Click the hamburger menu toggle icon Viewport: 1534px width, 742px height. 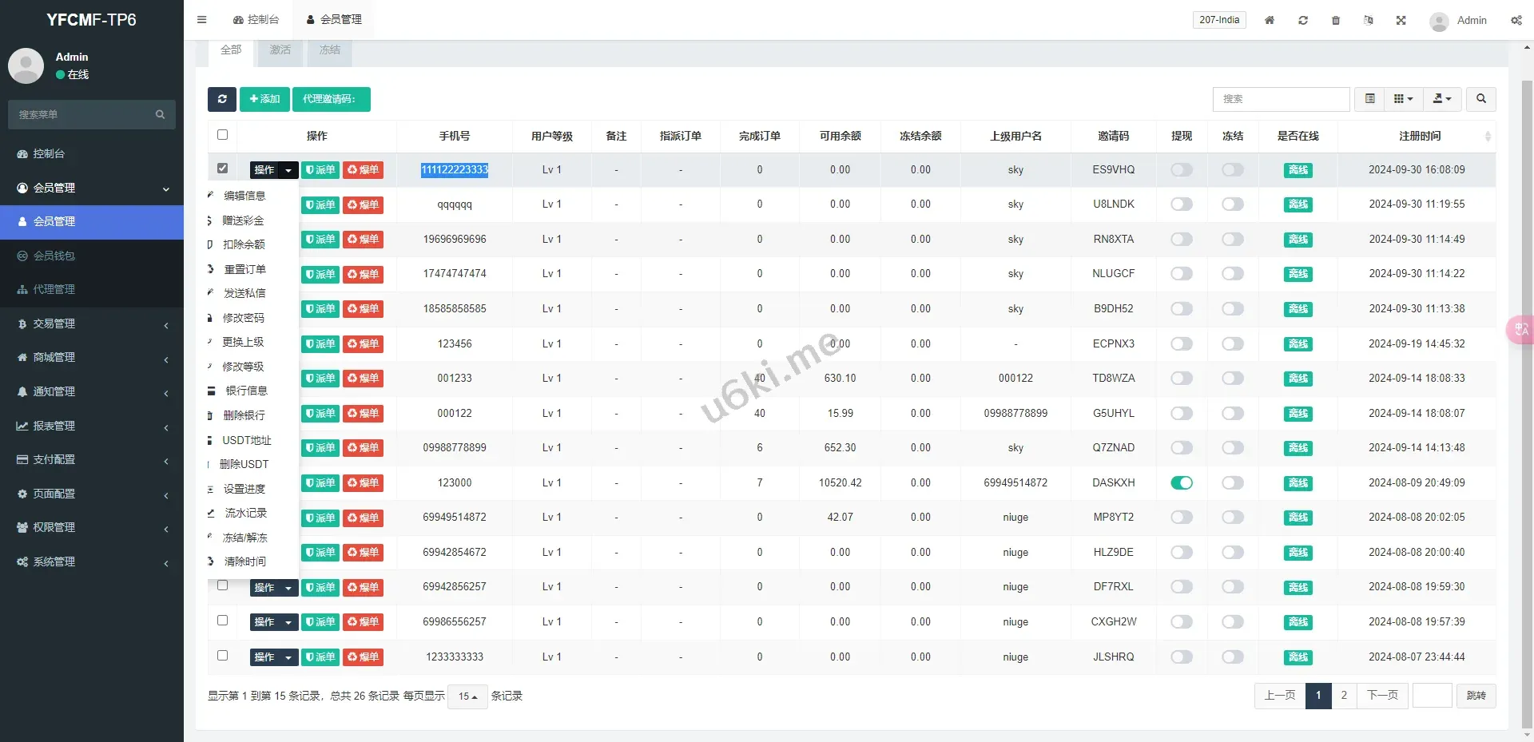[201, 20]
